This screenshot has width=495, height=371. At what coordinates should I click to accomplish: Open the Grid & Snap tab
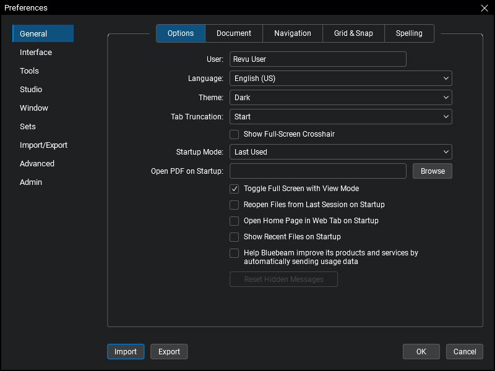[x=353, y=33]
